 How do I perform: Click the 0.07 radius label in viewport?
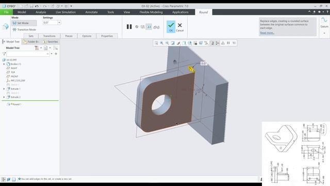pyautogui.click(x=204, y=64)
